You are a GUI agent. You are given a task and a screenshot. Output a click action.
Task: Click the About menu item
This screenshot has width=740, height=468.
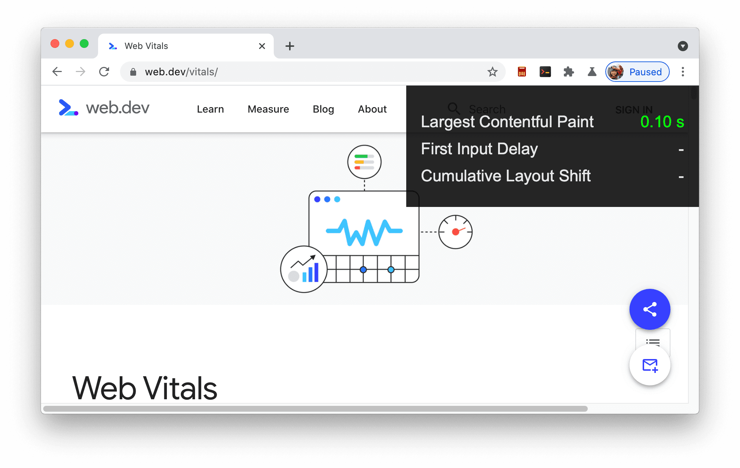[372, 108]
